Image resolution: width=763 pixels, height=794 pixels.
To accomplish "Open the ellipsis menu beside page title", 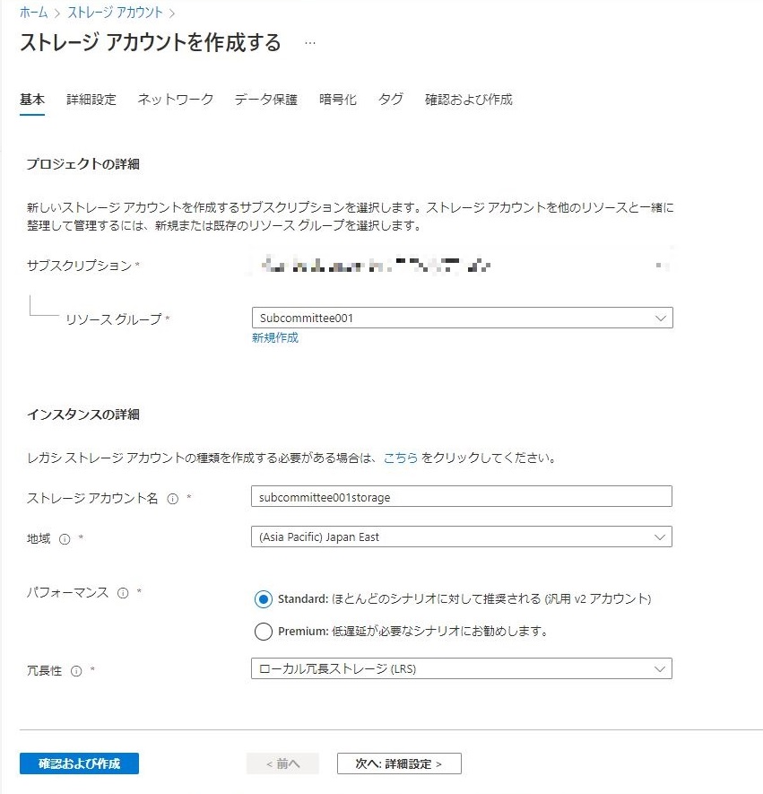I will 310,43.
